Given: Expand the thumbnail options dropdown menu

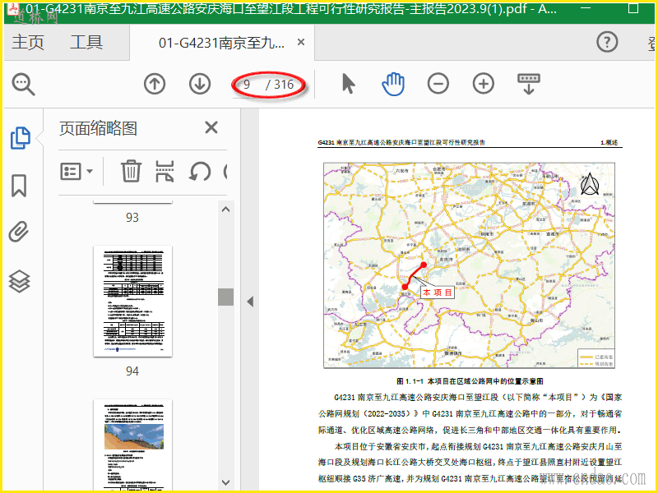Looking at the screenshot, I should [x=76, y=171].
